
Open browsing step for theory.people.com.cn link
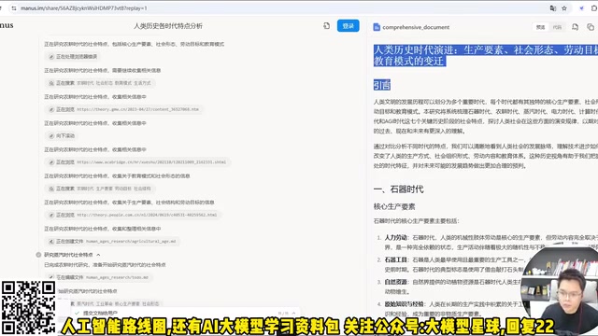(133, 215)
